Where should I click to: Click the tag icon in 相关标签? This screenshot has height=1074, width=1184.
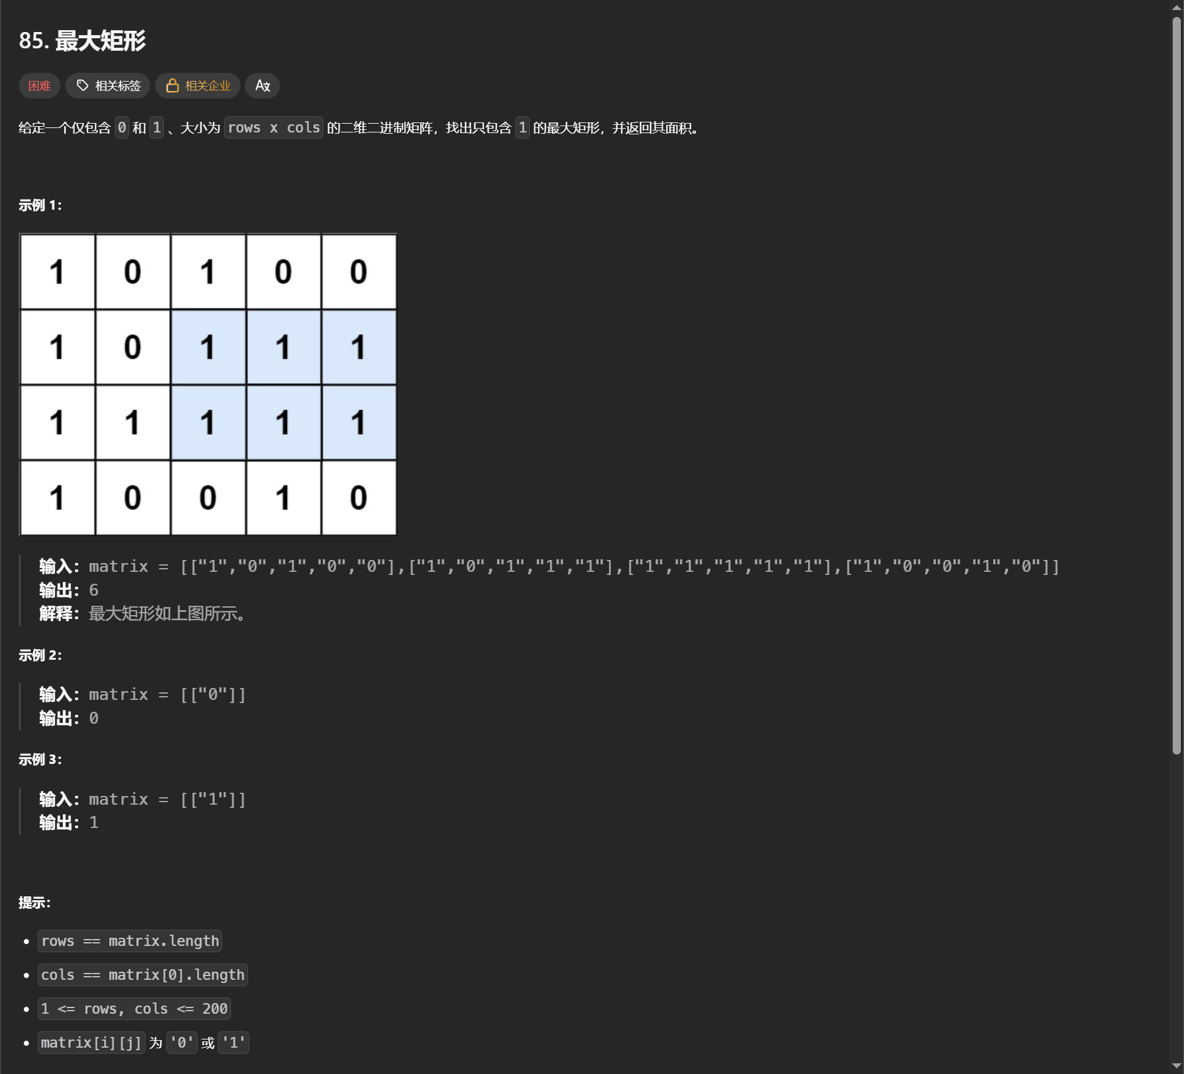82,85
